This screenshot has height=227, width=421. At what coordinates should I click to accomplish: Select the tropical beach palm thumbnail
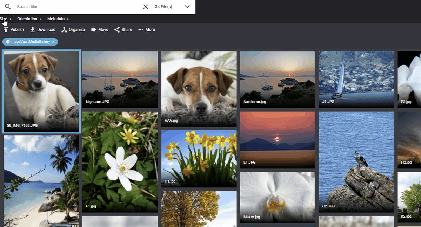tap(41, 181)
